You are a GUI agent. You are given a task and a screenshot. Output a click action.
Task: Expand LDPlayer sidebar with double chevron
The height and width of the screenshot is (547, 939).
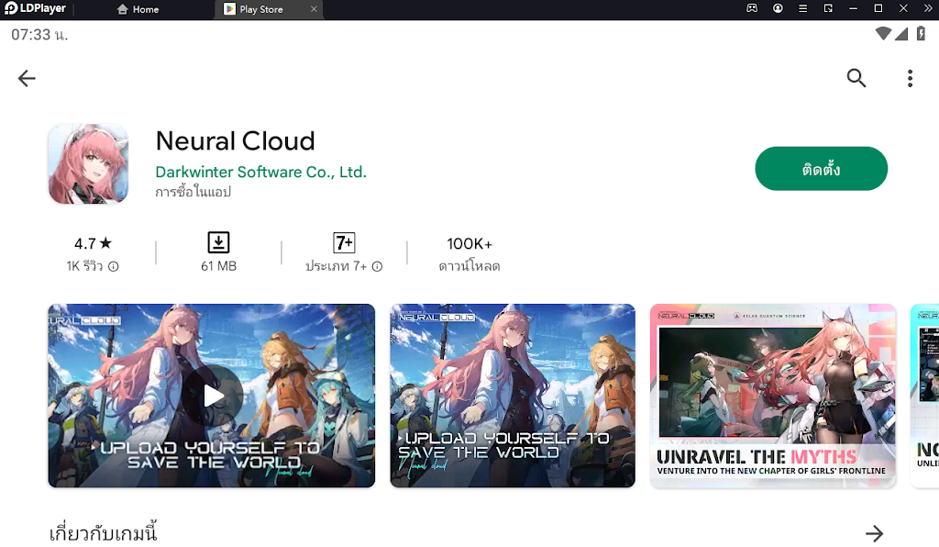pos(929,8)
